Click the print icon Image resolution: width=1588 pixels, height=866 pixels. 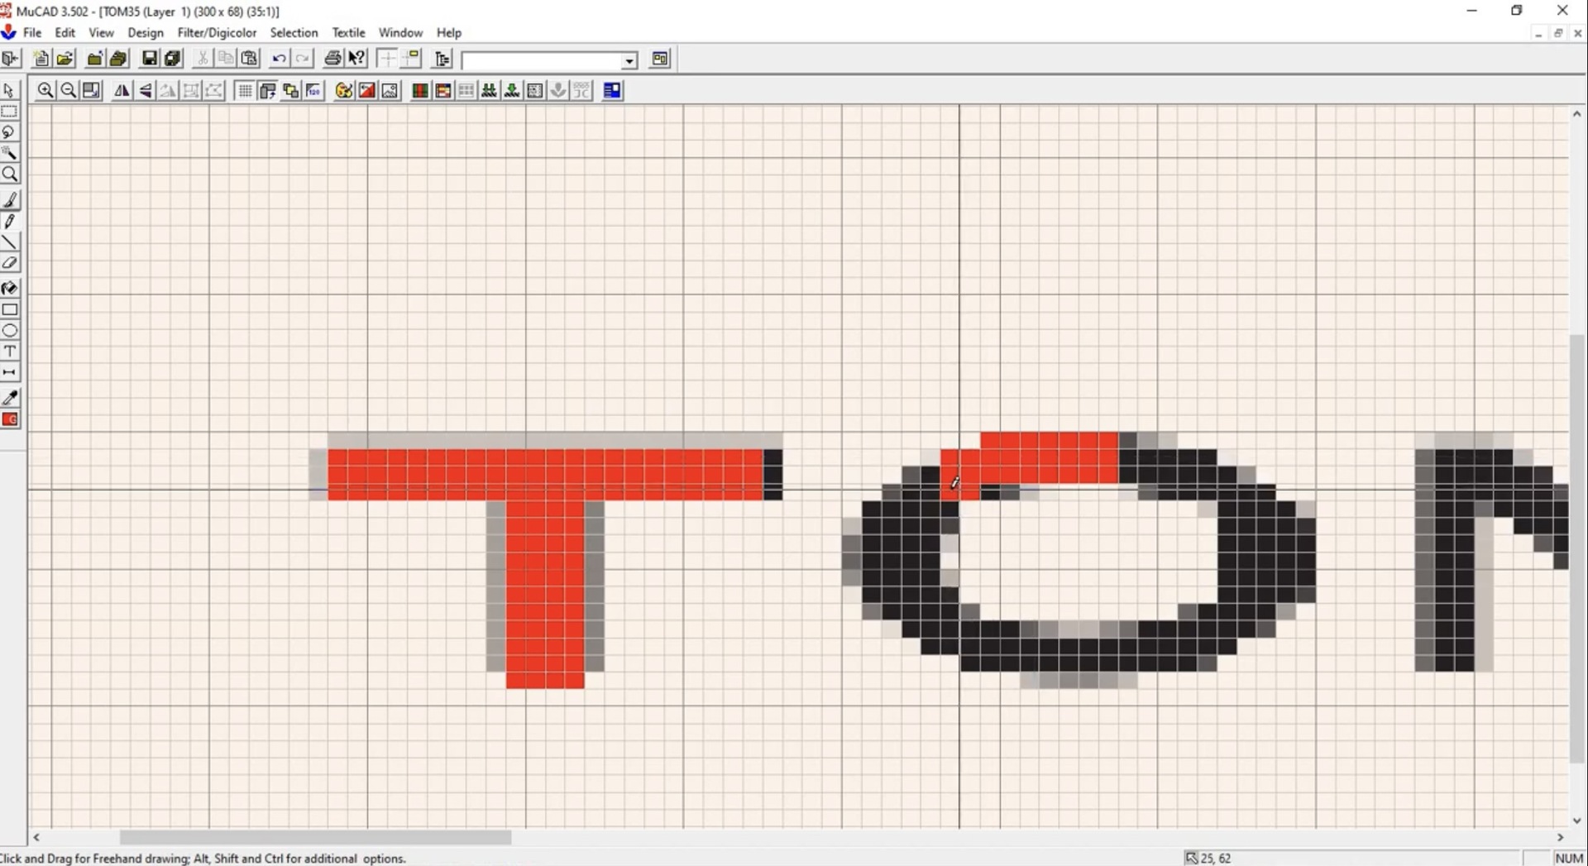coord(332,59)
